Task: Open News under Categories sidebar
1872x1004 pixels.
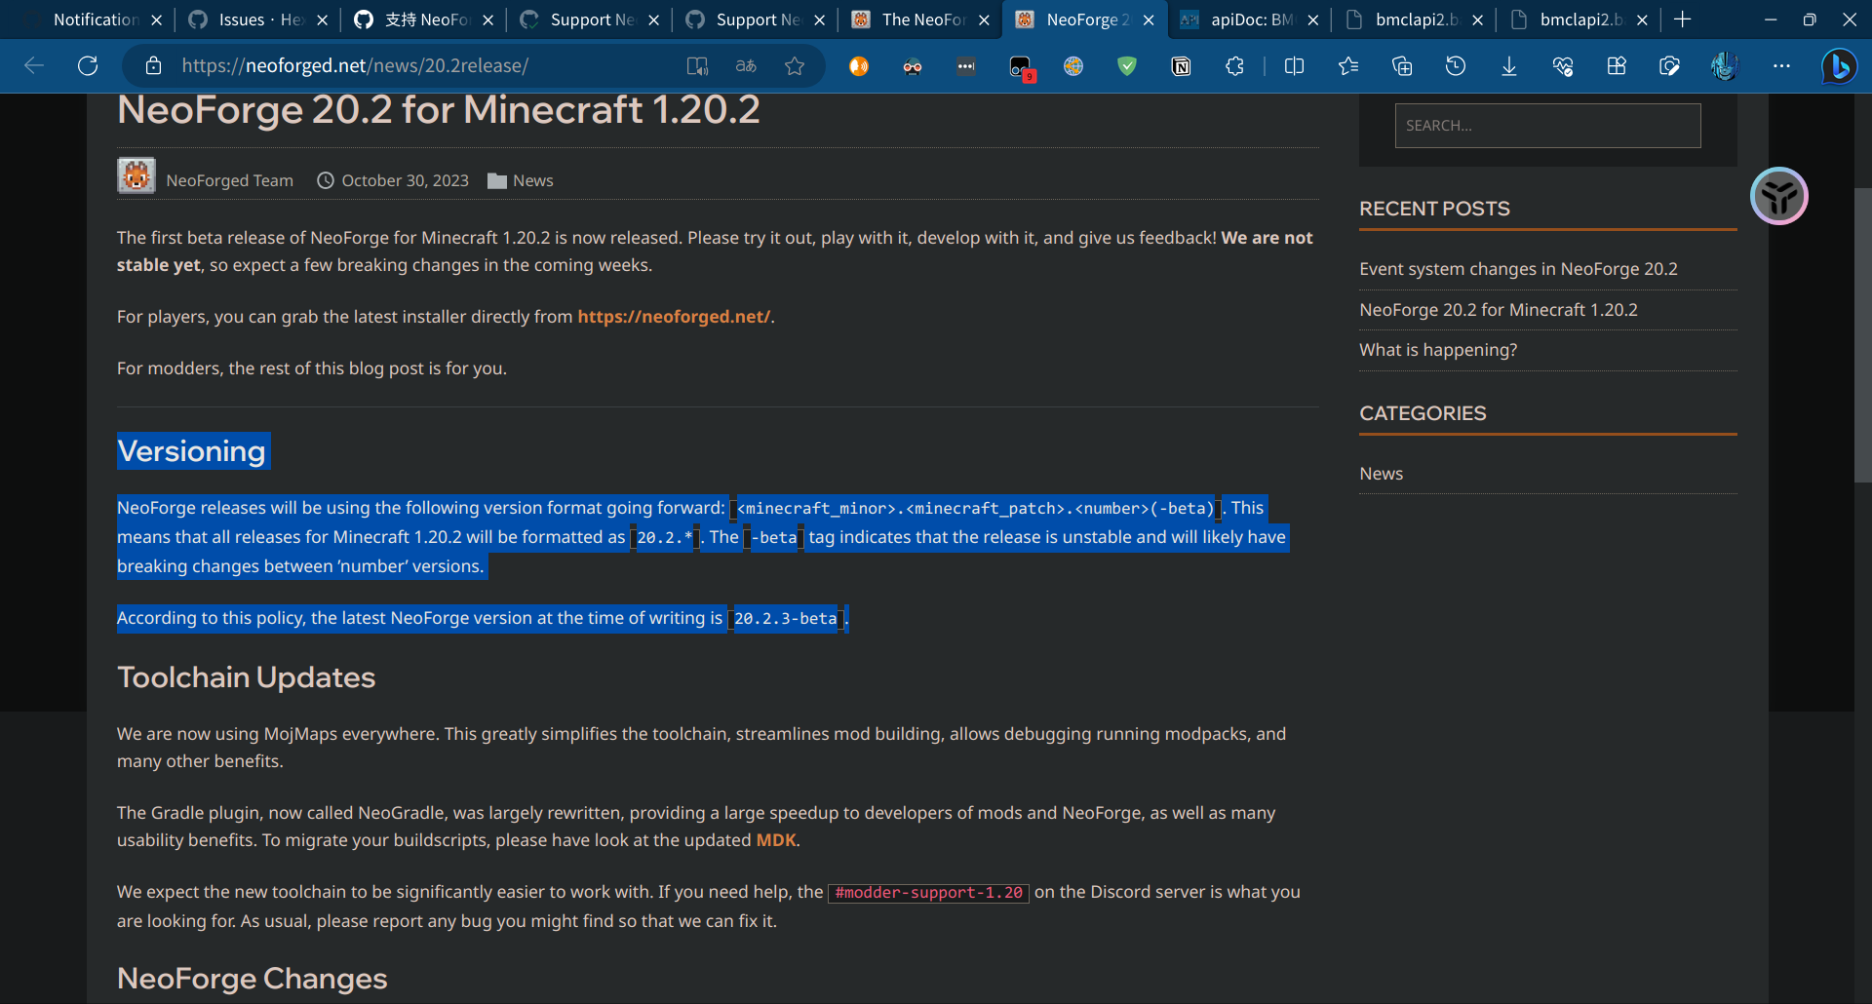Action: [1381, 474]
